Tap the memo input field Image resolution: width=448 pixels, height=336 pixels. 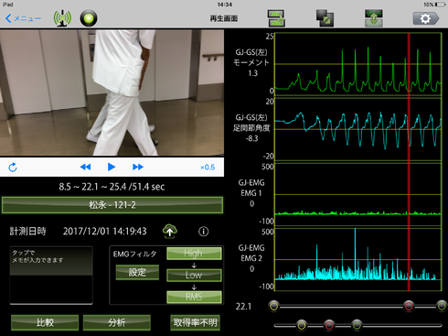(51, 276)
